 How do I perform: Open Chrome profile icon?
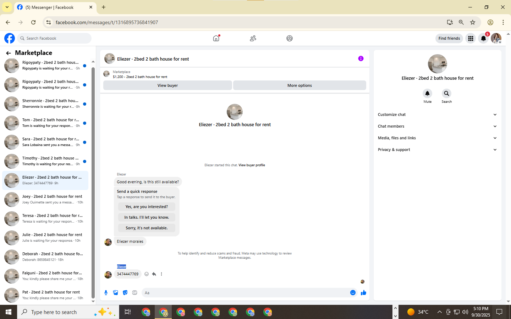pos(490,22)
